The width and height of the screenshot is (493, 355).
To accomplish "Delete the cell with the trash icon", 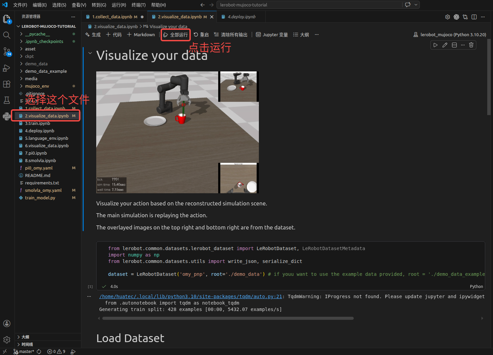I will tap(471, 45).
